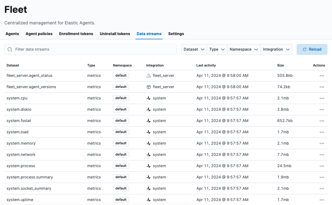
Task: Open the Dataset filter dropdown
Action: [193, 49]
